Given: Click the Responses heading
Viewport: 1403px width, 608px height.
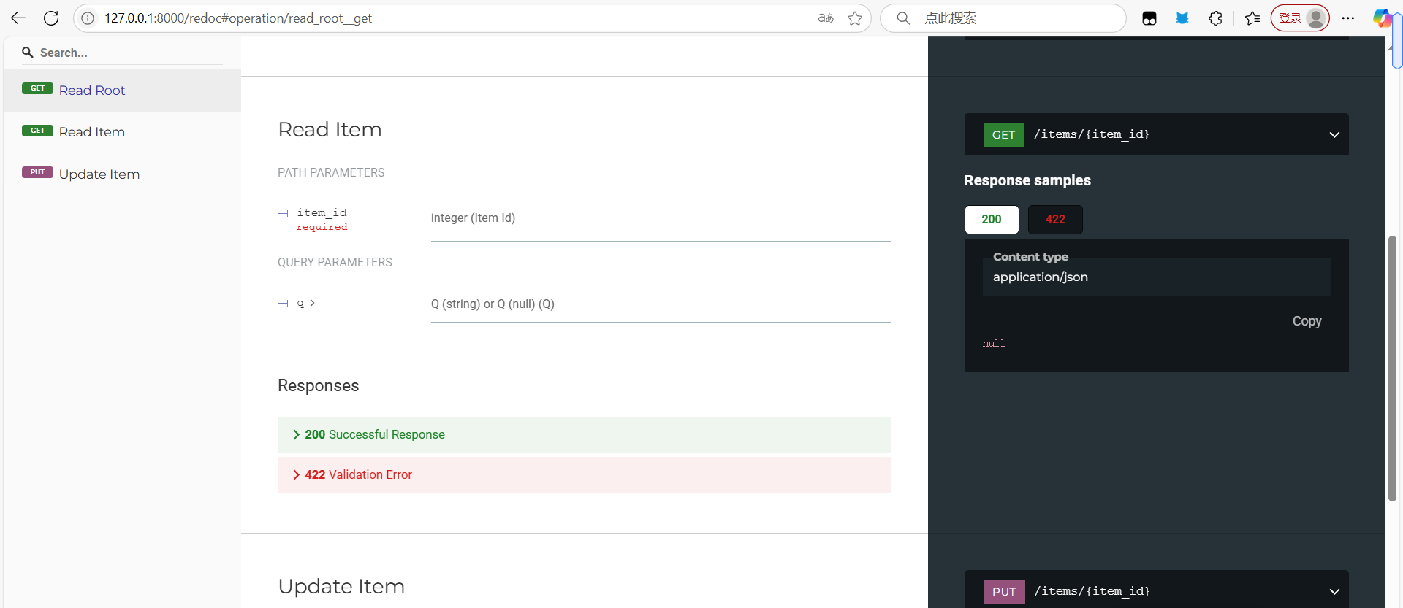Looking at the screenshot, I should 319,385.
